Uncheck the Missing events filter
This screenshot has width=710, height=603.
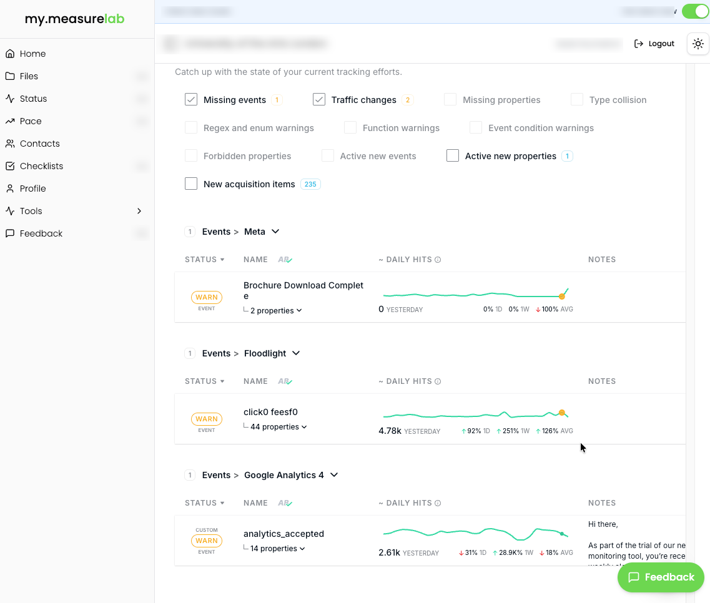tap(191, 99)
